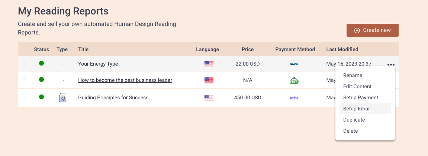Click the drag handle of the business leader row
The width and height of the screenshot is (428, 156).
click(x=24, y=80)
